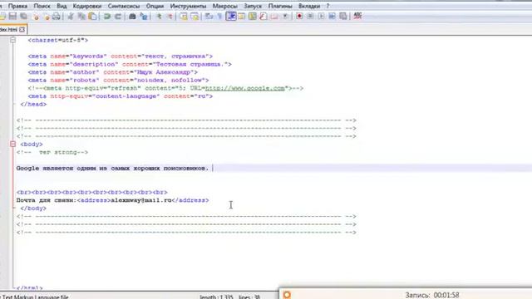Open the Инструменты menu
532x299 pixels.
point(188,6)
